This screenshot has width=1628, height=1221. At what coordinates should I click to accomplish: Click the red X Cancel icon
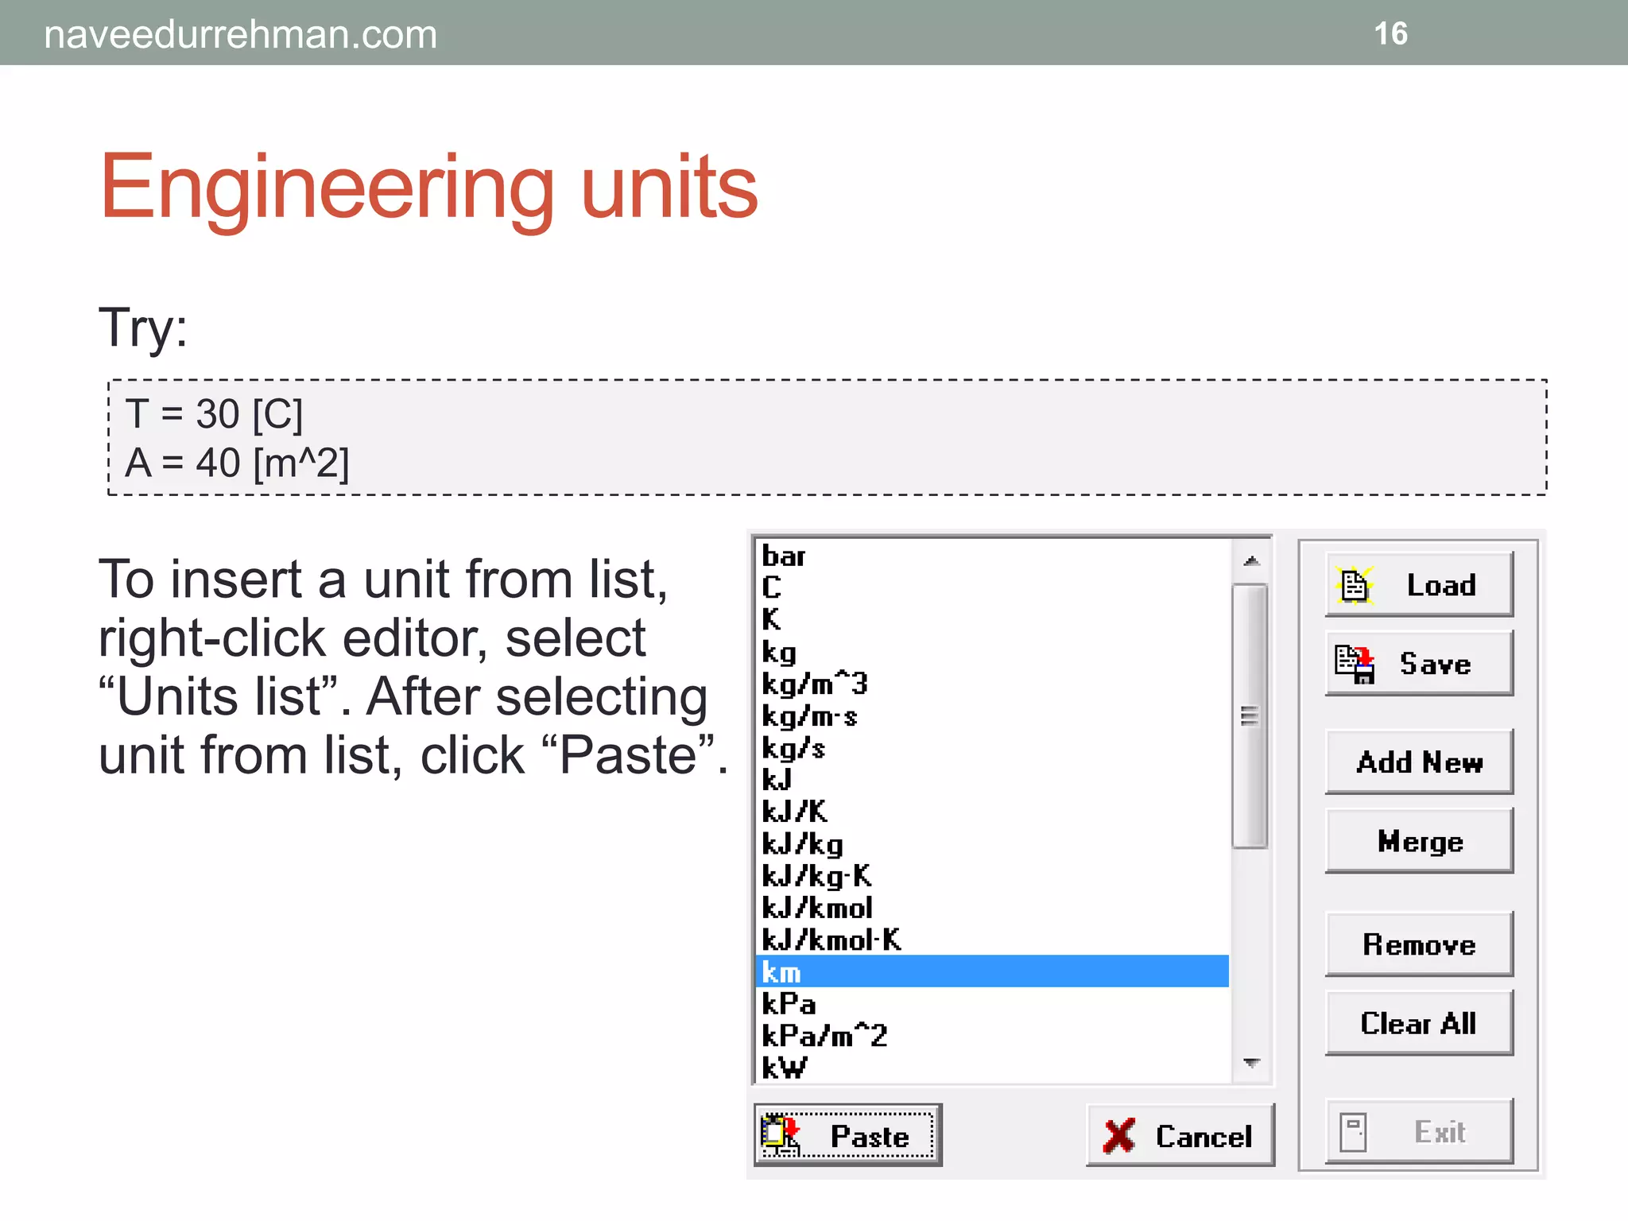click(x=1119, y=1136)
